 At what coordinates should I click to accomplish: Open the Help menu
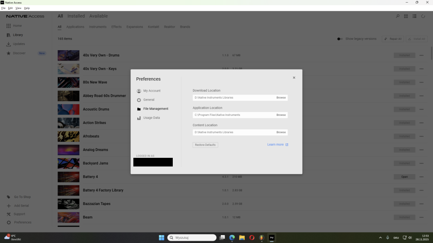pos(27,8)
